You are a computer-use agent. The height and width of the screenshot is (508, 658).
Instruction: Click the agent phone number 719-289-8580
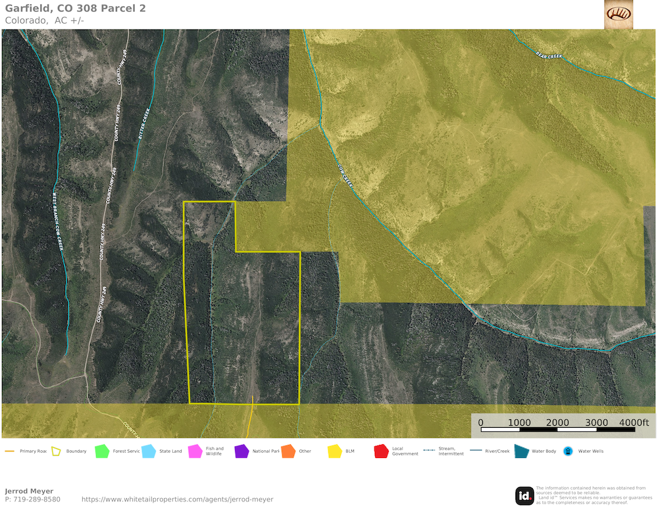click(32, 499)
